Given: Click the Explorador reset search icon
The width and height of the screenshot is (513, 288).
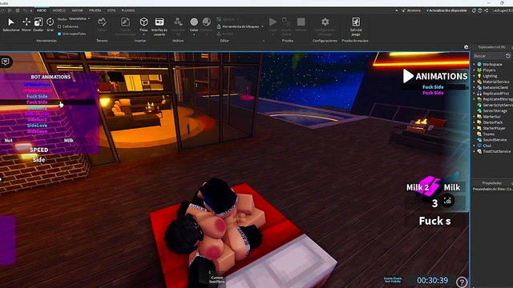Looking at the screenshot, I should tap(507, 56).
